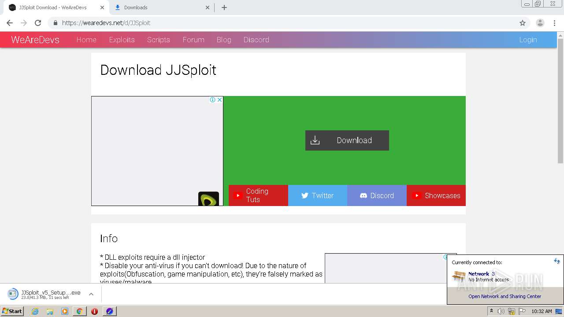This screenshot has width=564, height=317.
Task: Open Network and Sharing Center link
Action: coord(505,296)
